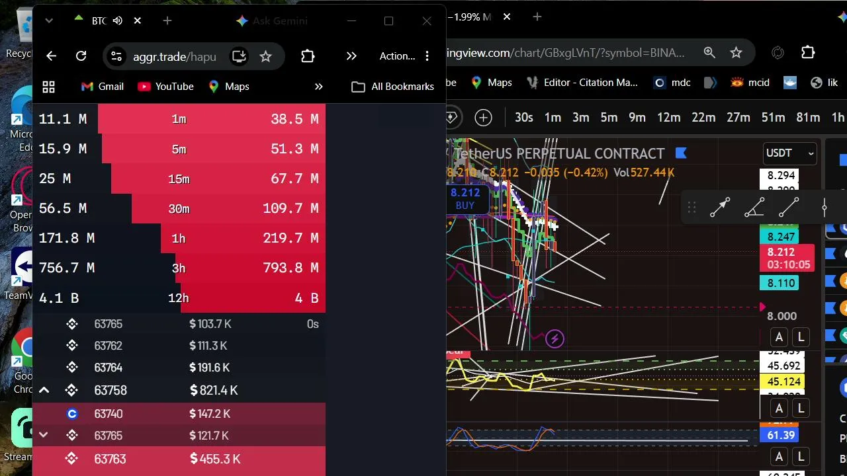847x476 pixels.
Task: Close the -1.99% TradingView tab
Action: pos(507,17)
